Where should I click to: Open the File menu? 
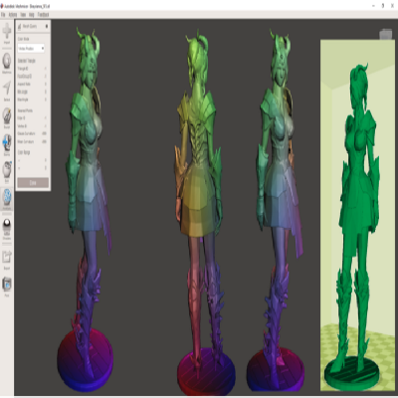tap(3, 15)
